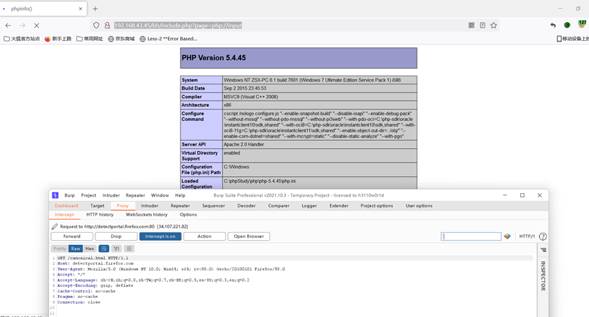Image resolution: width=589 pixels, height=317 pixels.
Task: Click the QR code icon in address bar
Action: pyautogui.click(x=471, y=26)
